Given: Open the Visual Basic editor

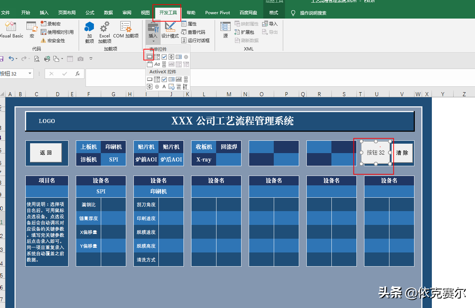Looking at the screenshot, I should 11,30.
